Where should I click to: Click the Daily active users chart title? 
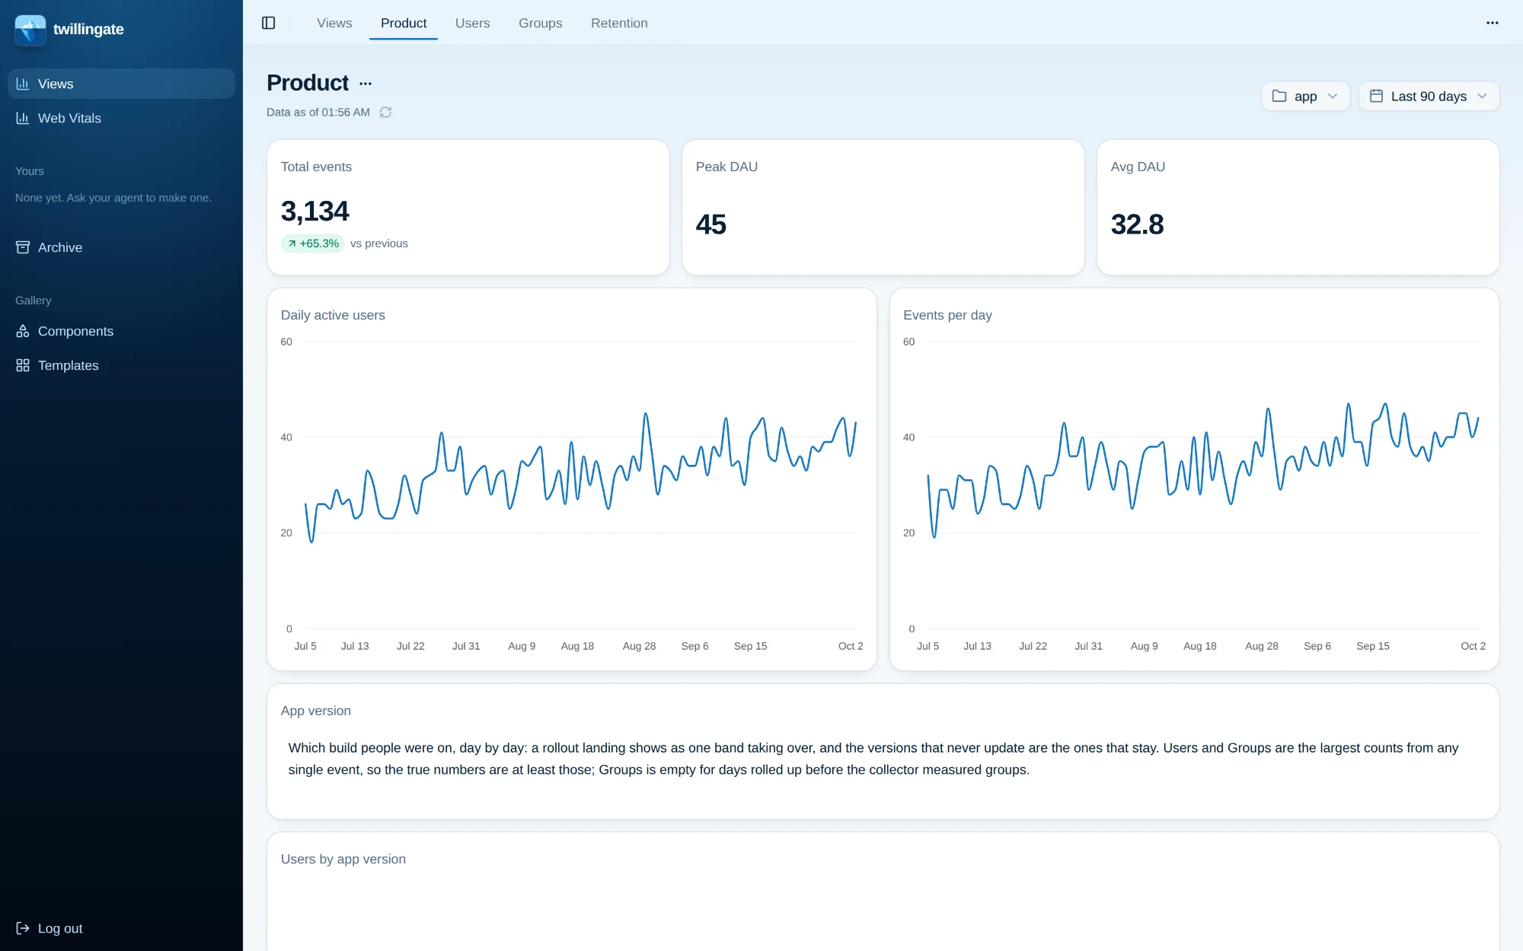[x=333, y=315]
